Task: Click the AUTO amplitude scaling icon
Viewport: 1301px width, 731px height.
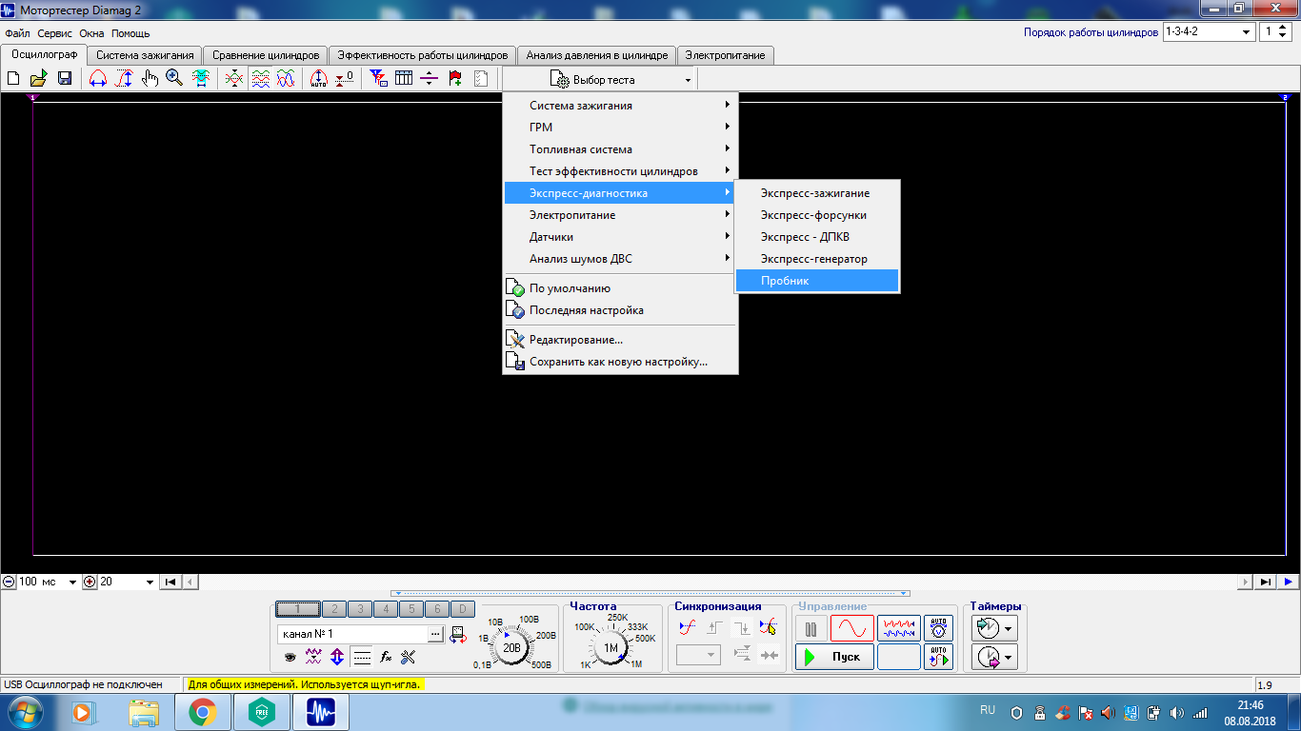Action: (319, 79)
